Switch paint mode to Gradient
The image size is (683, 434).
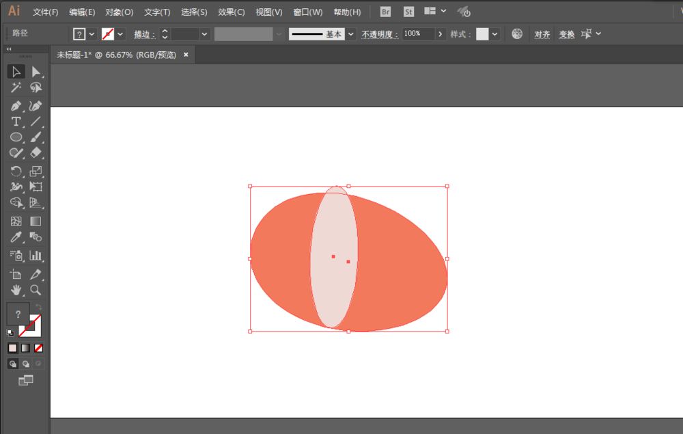point(25,348)
